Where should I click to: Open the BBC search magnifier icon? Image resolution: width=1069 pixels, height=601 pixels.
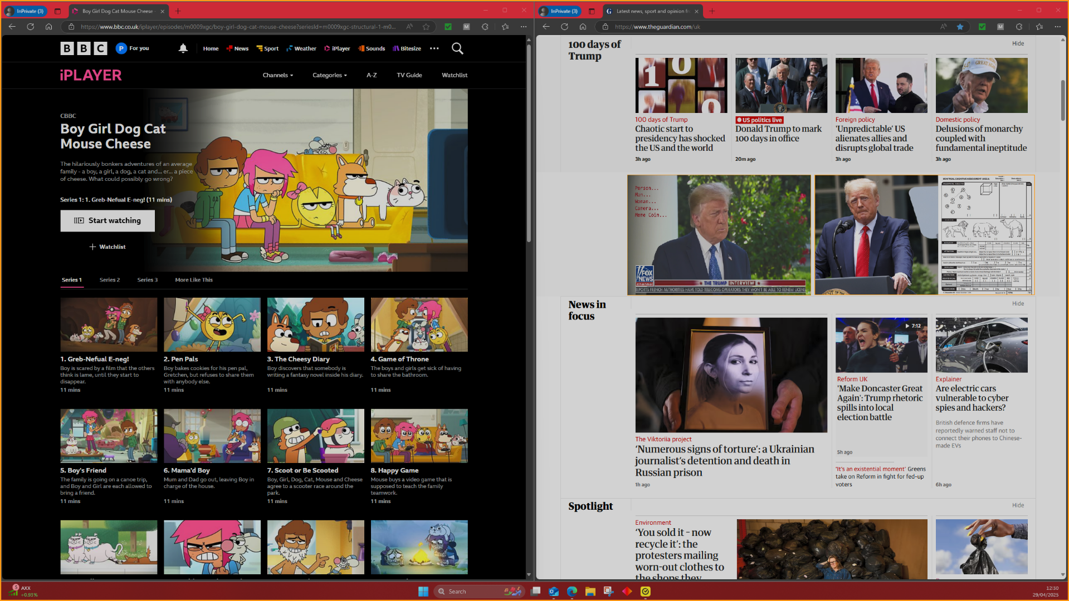click(x=457, y=48)
